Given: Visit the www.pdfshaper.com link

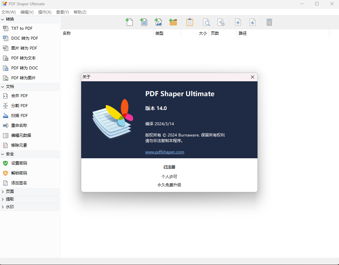Looking at the screenshot, I should (164, 152).
